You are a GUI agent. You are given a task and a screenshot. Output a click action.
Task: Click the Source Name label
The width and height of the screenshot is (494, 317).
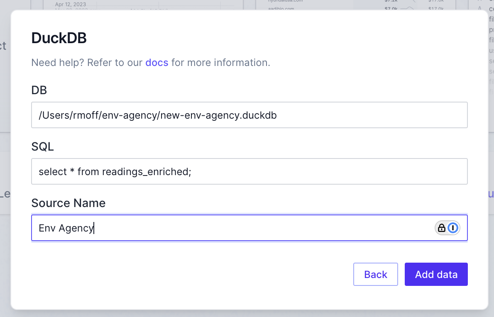click(x=68, y=203)
